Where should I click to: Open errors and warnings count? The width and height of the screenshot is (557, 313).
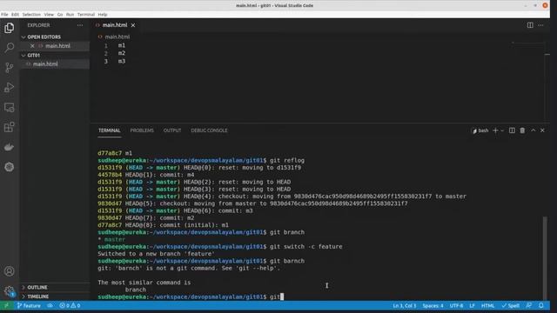pos(70,306)
